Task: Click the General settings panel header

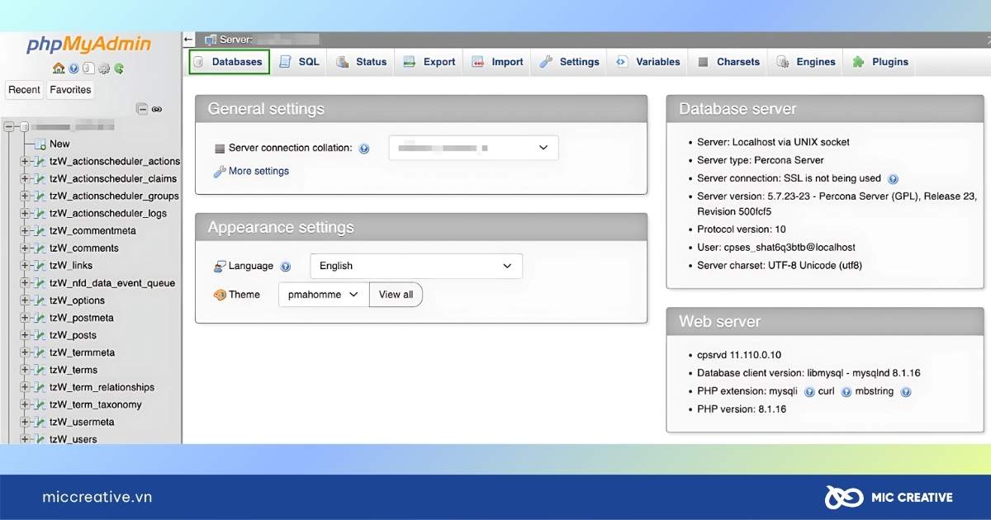Action: point(421,109)
